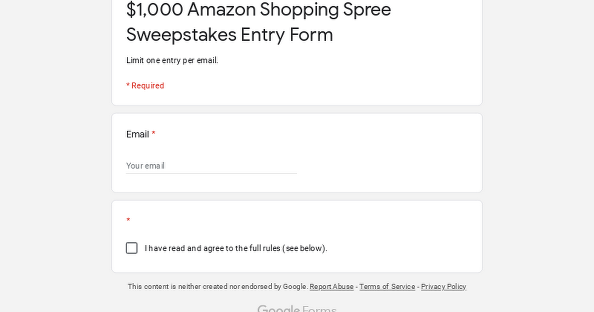
Task: Click the Your email input field
Action: click(x=211, y=165)
